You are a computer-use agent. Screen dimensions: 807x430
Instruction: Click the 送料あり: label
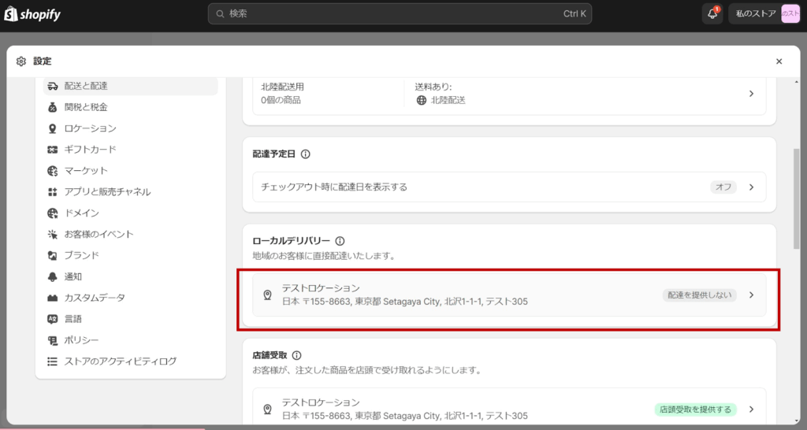tap(433, 87)
